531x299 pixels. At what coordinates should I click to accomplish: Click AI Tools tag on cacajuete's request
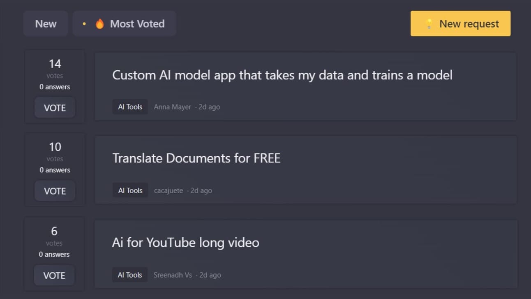pos(130,190)
